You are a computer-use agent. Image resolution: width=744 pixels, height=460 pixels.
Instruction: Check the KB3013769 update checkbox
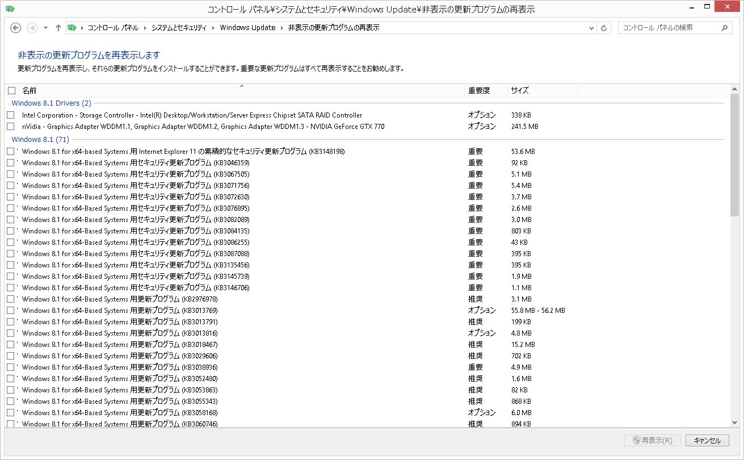click(11, 311)
